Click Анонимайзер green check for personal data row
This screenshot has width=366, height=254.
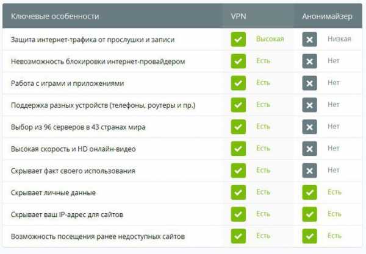tap(309, 192)
